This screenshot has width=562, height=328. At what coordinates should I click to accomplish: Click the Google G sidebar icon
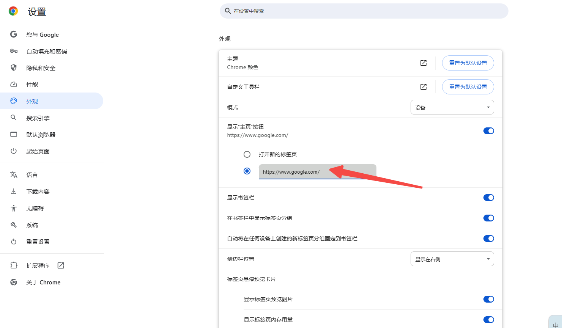[14, 35]
